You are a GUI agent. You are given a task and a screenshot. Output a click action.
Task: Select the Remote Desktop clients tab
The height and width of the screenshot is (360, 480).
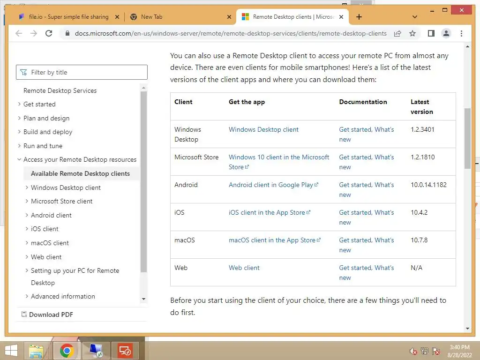[292, 17]
